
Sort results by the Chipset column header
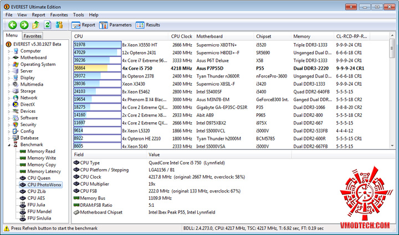click(272, 36)
